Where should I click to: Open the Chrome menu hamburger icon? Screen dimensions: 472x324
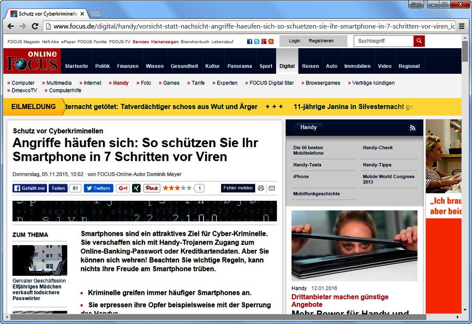click(461, 26)
